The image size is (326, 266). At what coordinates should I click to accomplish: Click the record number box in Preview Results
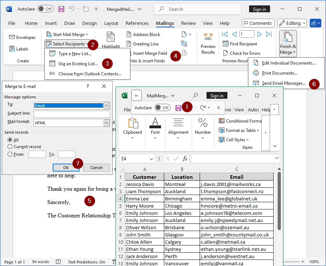point(247,34)
